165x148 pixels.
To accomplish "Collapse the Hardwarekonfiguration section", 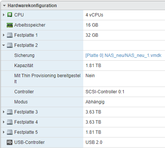I will pyautogui.click(x=4, y=6).
